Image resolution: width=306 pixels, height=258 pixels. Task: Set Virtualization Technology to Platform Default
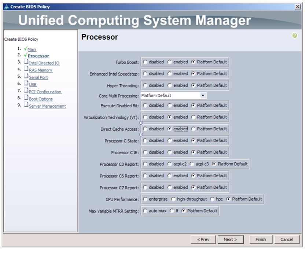tap(193, 117)
